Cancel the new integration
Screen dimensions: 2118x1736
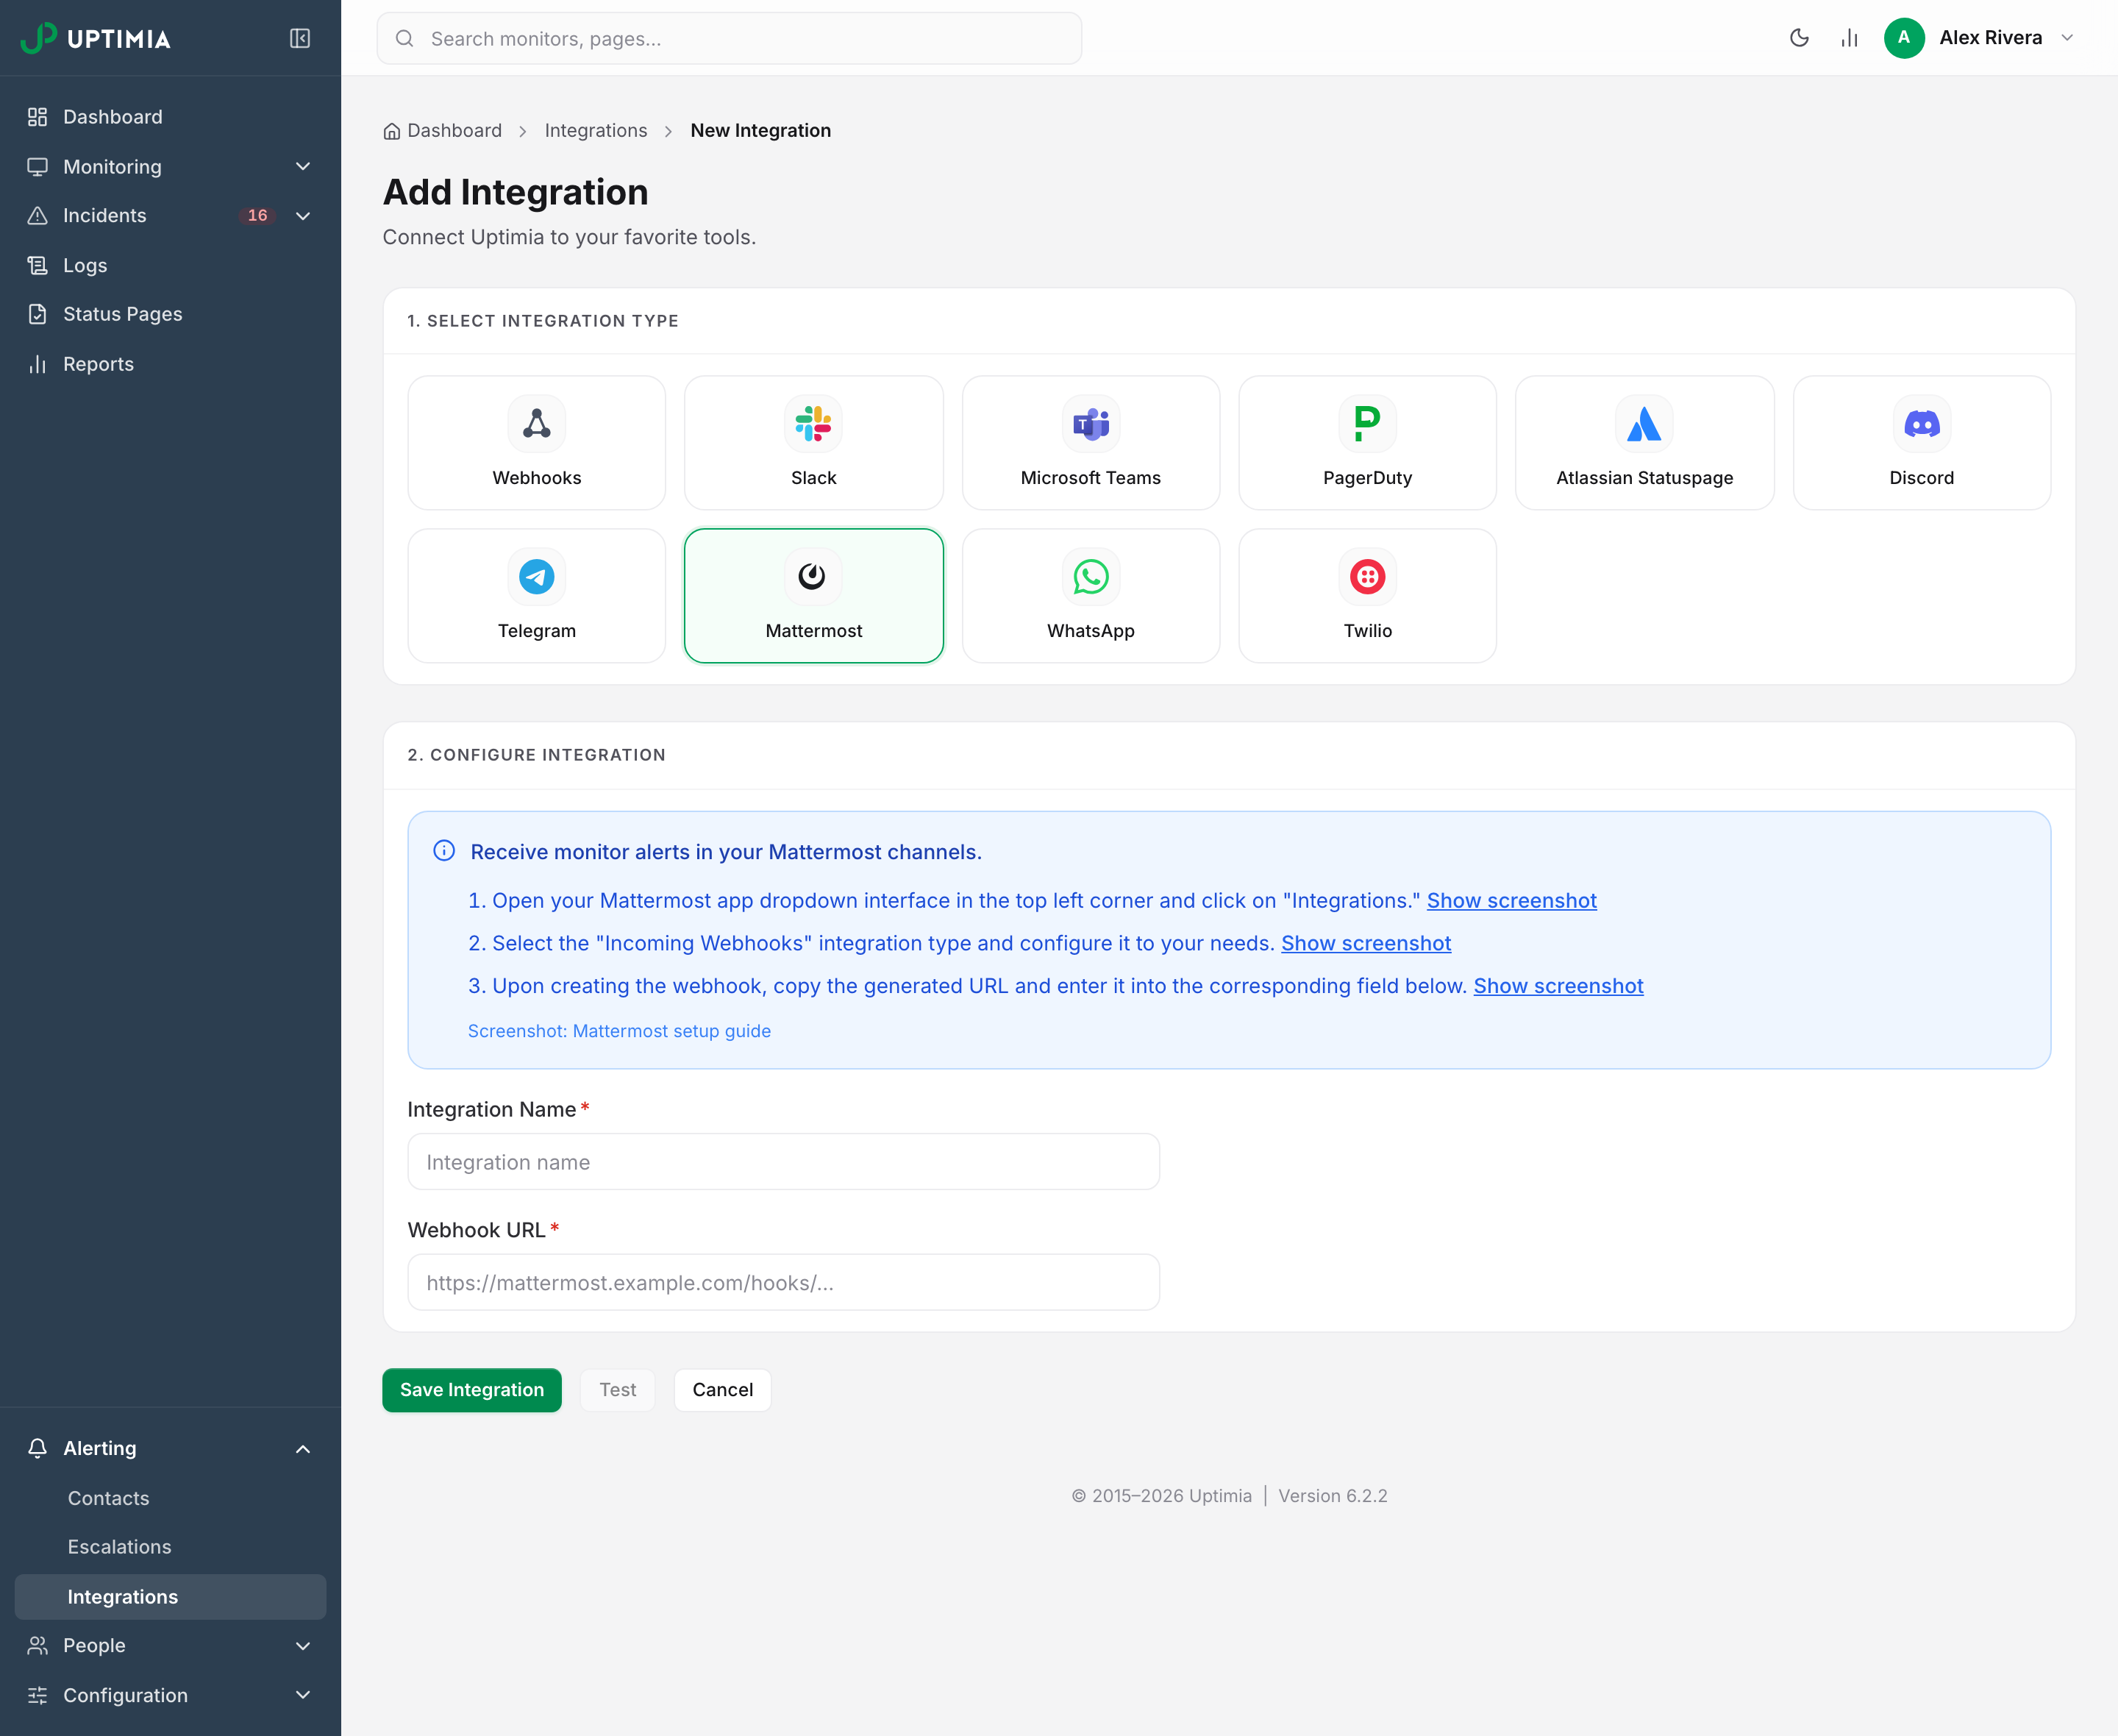723,1390
